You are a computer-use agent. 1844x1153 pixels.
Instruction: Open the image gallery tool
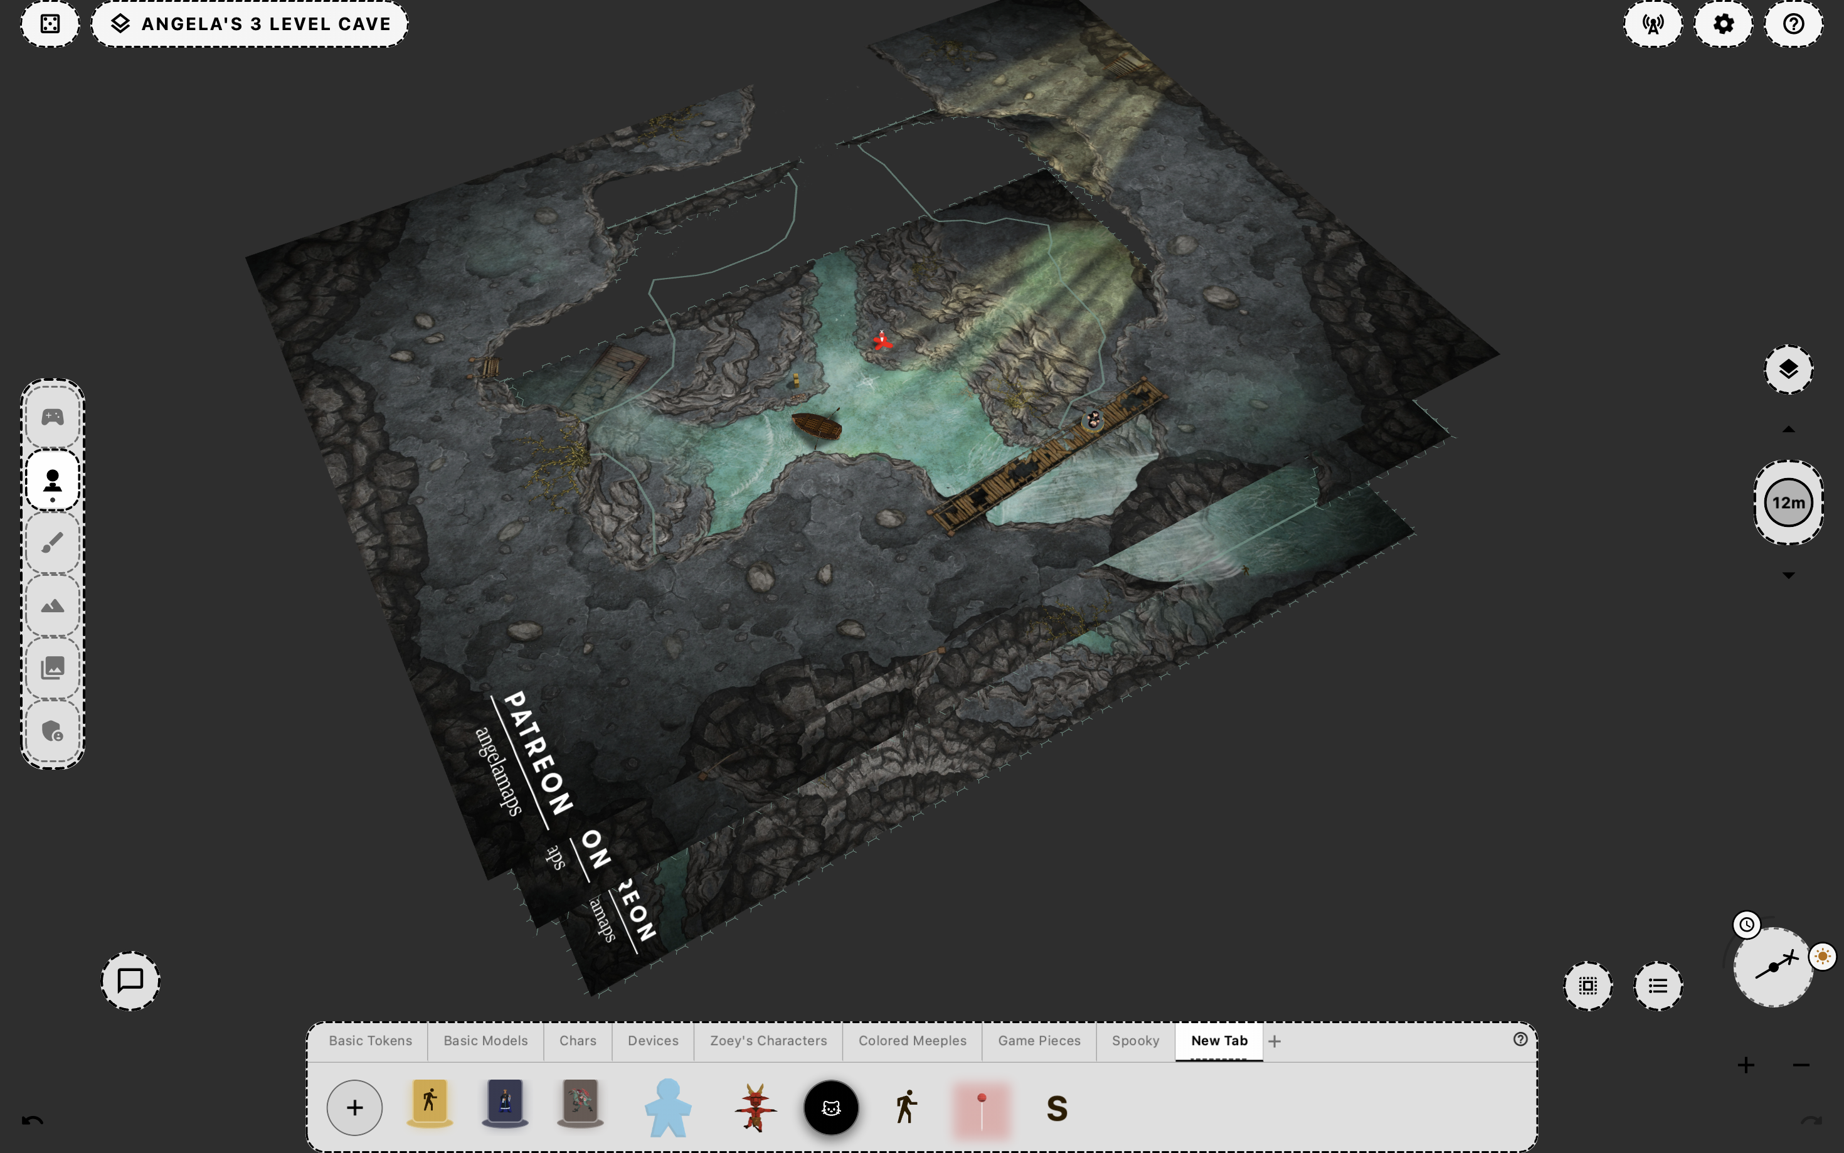53,669
